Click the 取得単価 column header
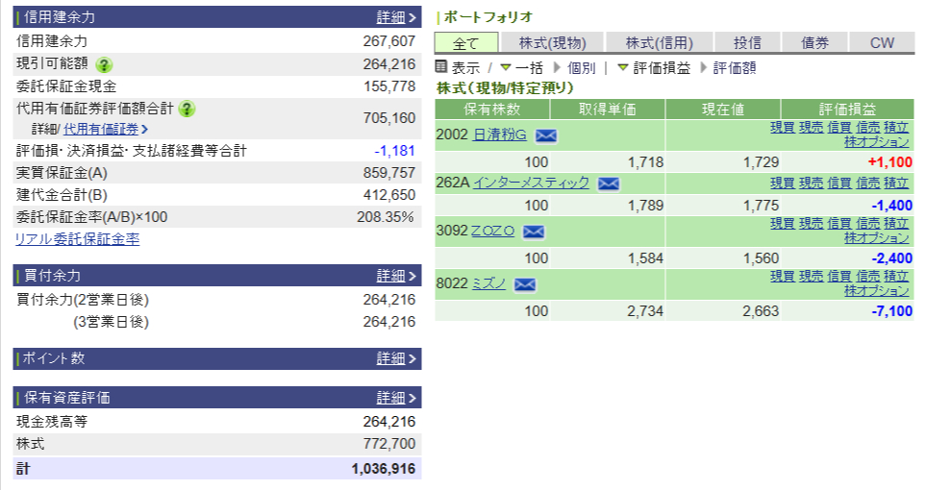 (608, 110)
